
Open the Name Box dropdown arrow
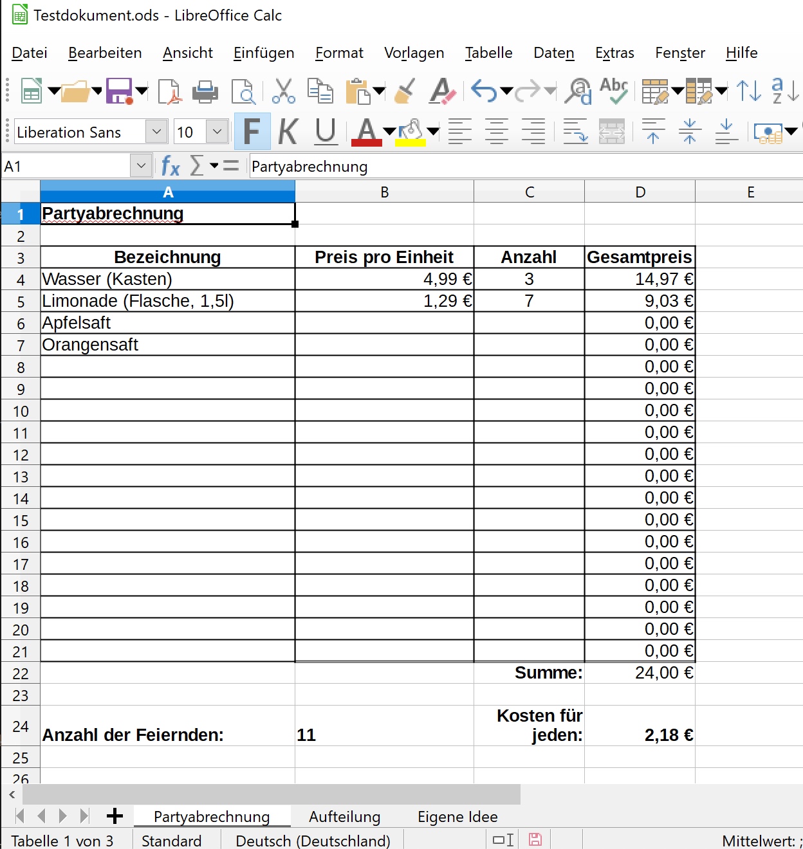pyautogui.click(x=141, y=167)
